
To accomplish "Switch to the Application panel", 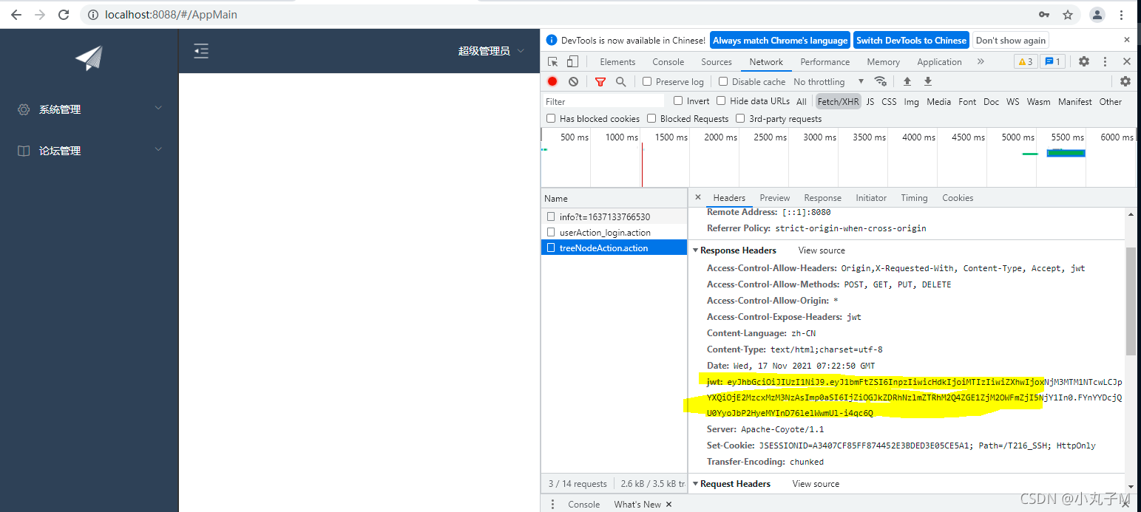I will (x=939, y=61).
